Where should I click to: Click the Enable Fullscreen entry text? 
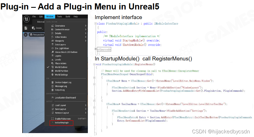63,119
